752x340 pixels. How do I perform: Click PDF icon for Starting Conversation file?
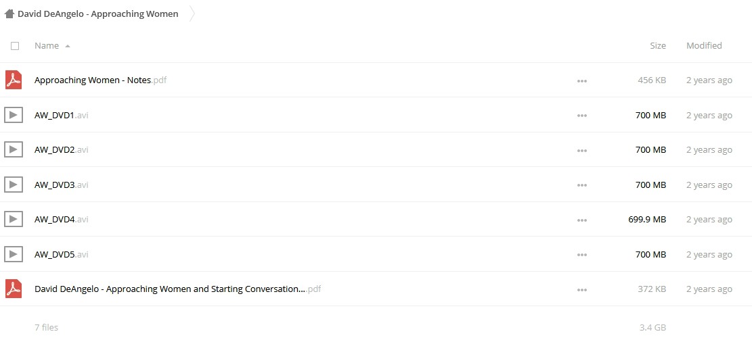pyautogui.click(x=14, y=289)
